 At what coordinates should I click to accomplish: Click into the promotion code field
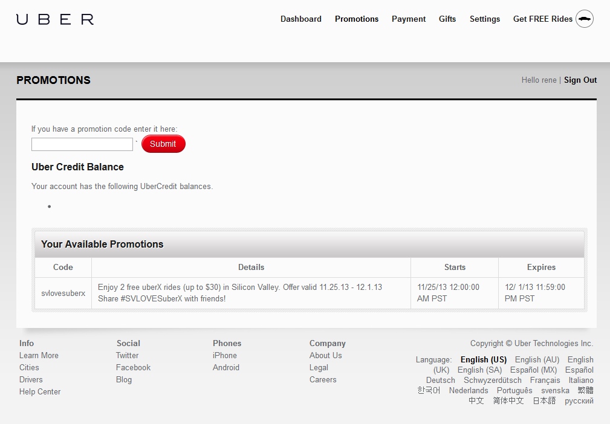pos(82,144)
